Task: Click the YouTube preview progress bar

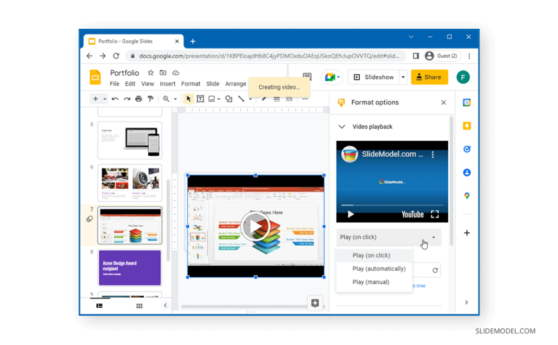Action: click(x=392, y=205)
